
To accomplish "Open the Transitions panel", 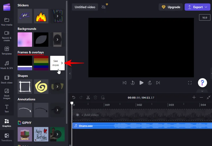I will (7, 137).
